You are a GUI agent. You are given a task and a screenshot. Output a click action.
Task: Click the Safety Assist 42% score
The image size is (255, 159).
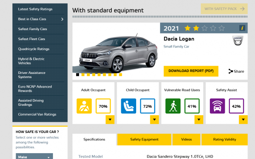point(236,106)
